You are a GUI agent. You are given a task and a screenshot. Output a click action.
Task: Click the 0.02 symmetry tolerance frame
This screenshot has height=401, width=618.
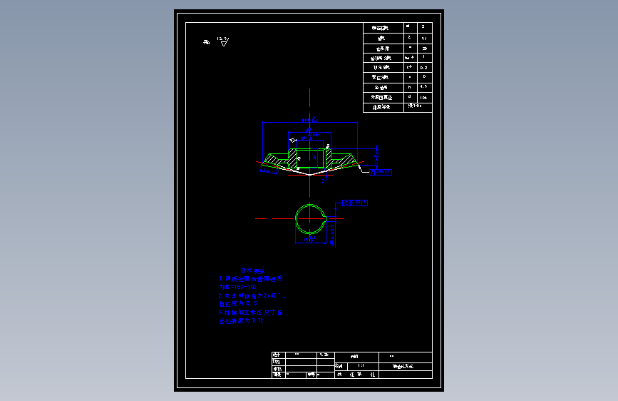(x=355, y=203)
